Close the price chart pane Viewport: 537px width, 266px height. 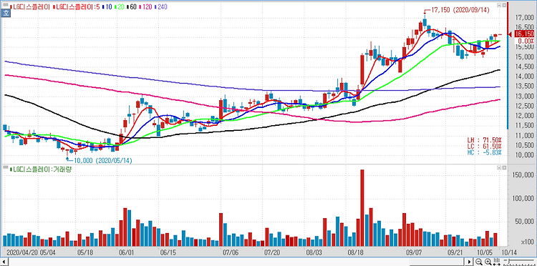[x=504, y=5]
